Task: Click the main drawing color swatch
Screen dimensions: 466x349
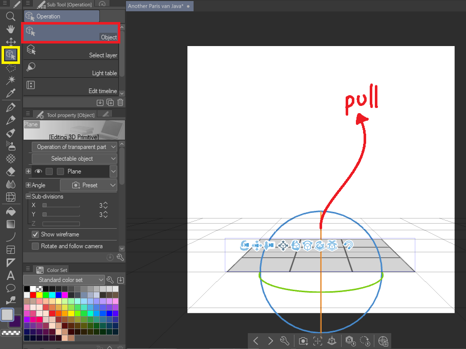Action: click(x=7, y=315)
